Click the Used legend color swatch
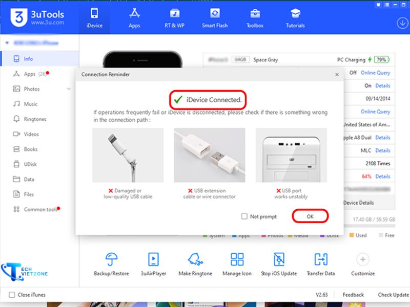410x307 pixels. pyautogui.click(x=352, y=235)
